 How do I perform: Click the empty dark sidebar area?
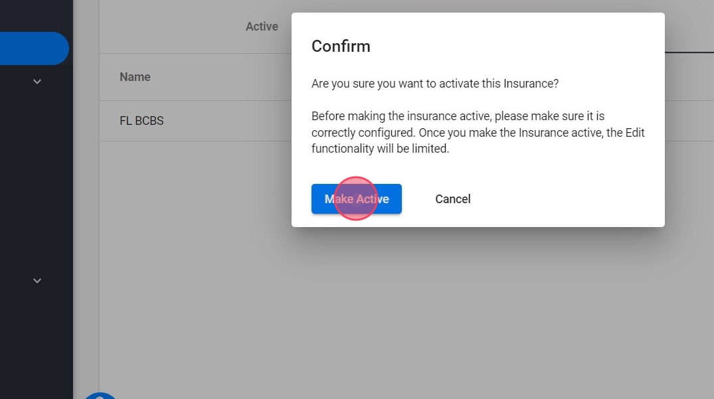point(37,179)
